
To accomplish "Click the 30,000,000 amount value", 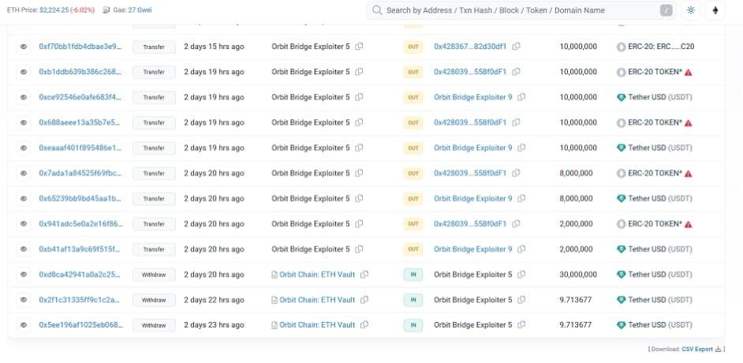I will 578,275.
